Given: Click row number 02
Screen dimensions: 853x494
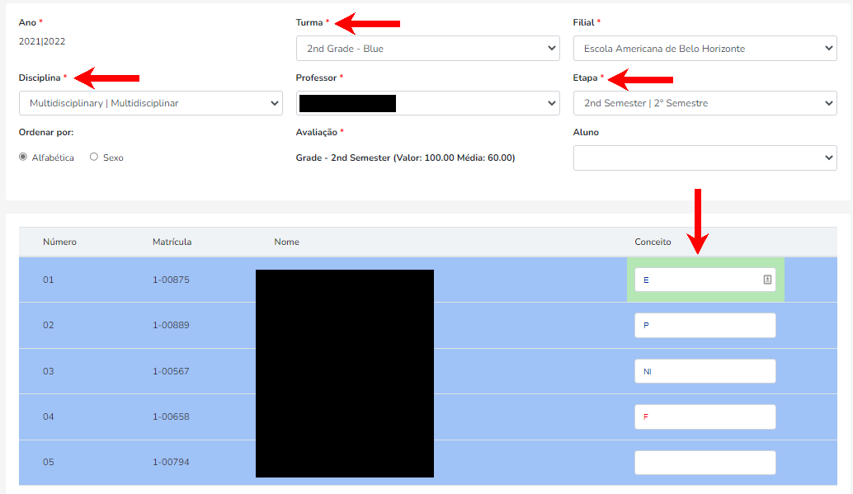Looking at the screenshot, I should (49, 325).
